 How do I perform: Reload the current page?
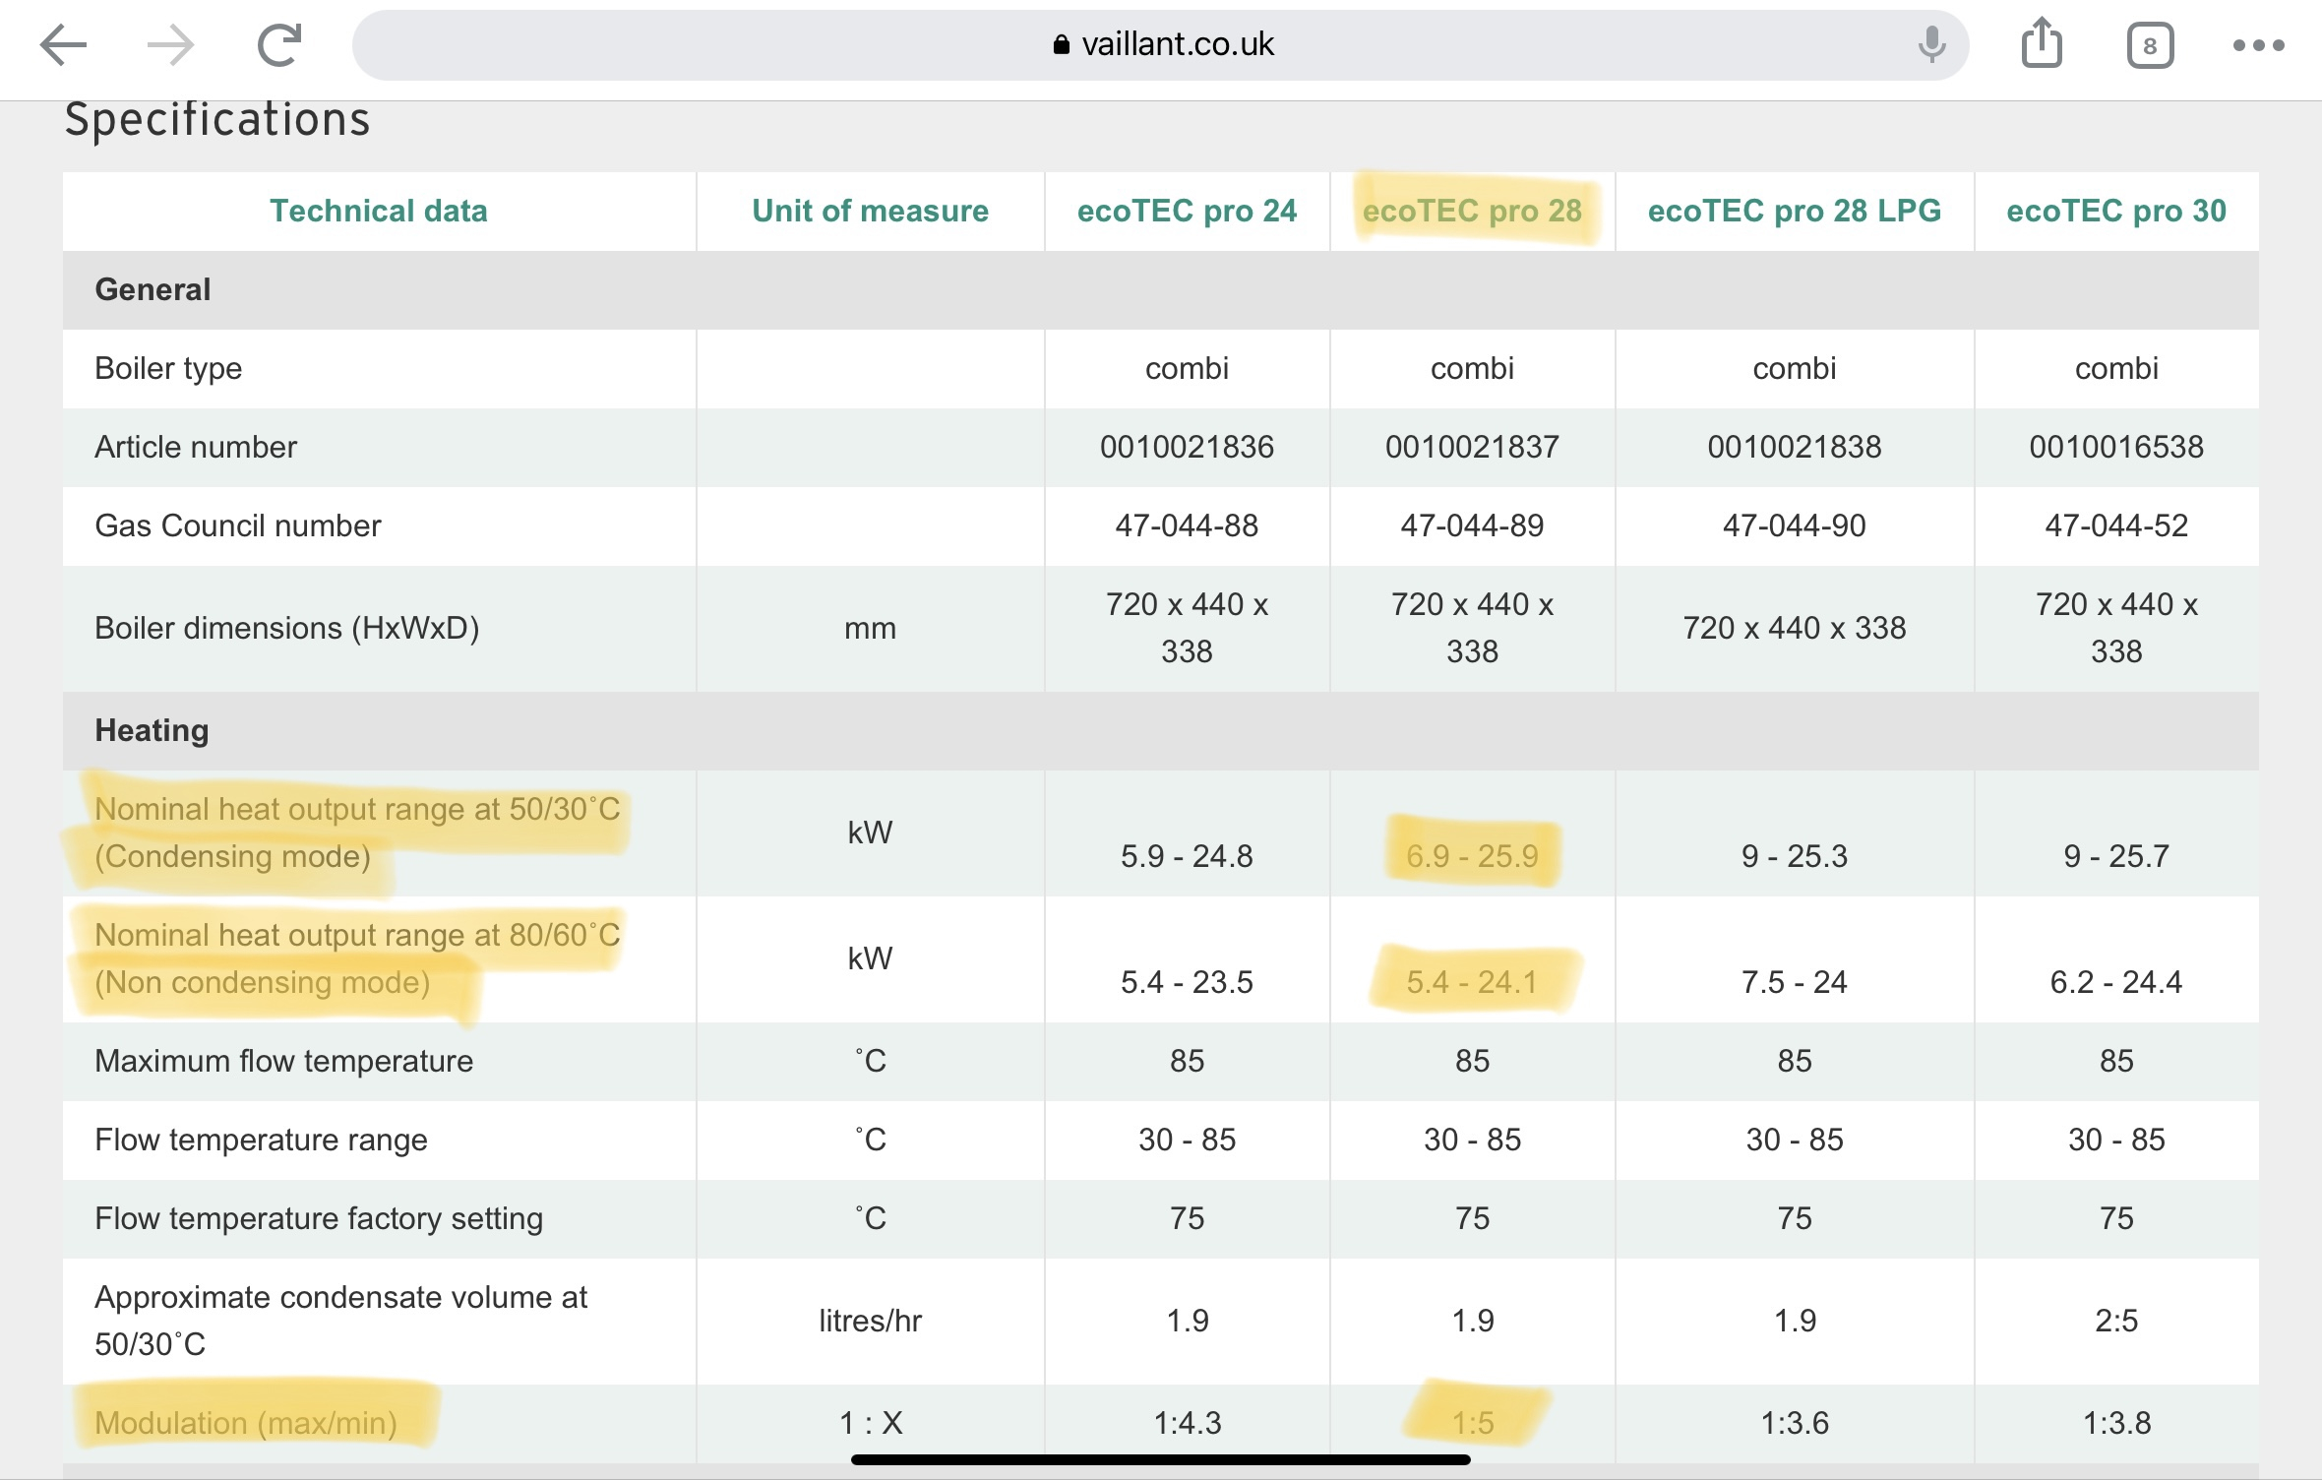[x=279, y=45]
